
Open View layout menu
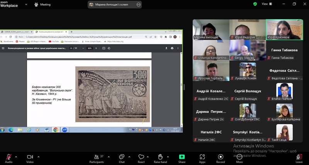tap(267, 4)
